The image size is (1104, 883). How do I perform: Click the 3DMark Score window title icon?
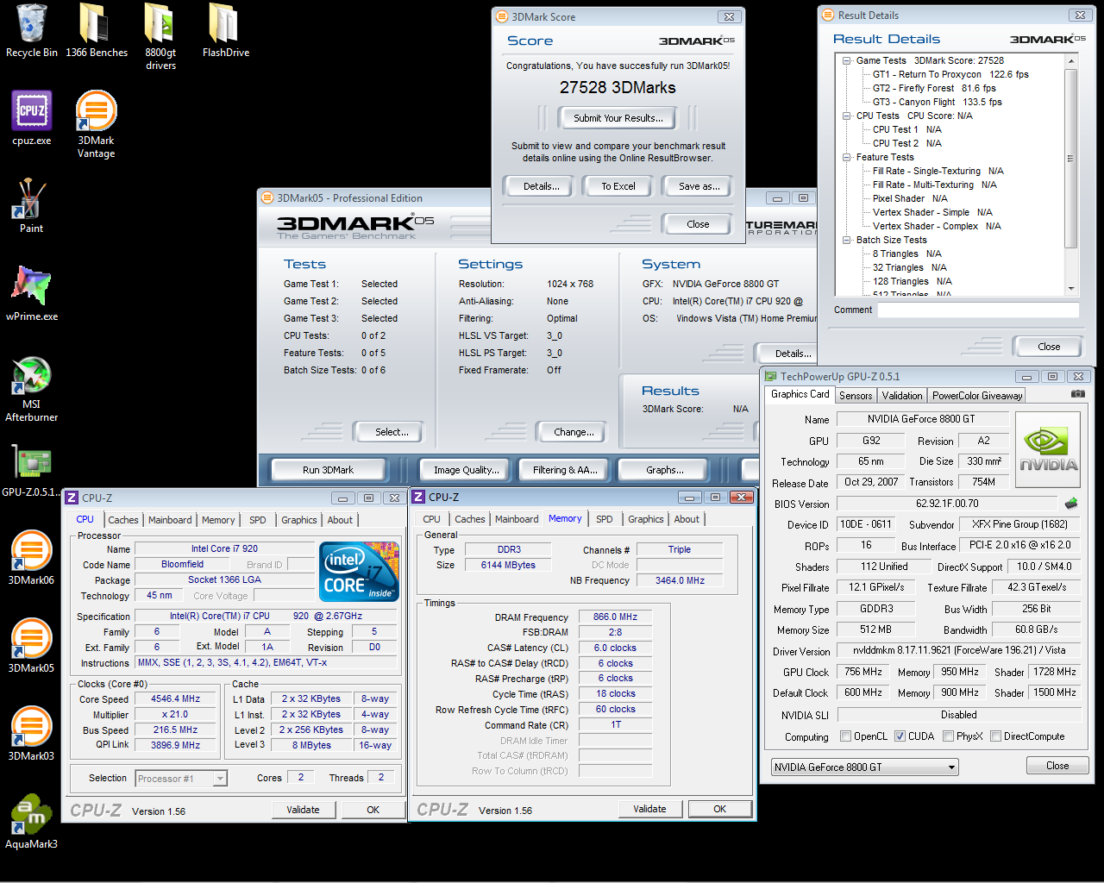pyautogui.click(x=502, y=16)
